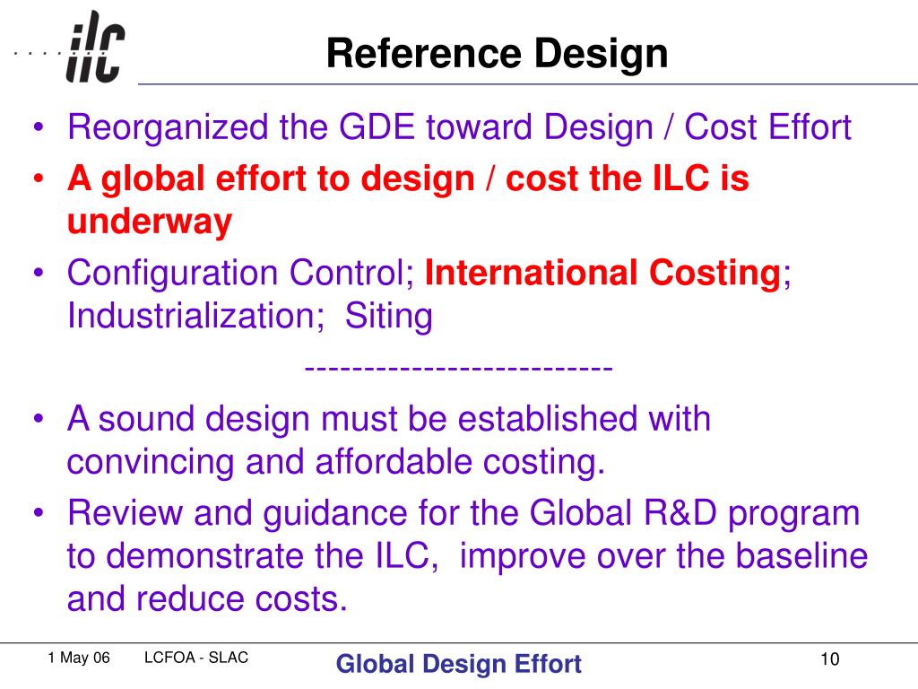Screen dimensions: 918x689
Task: Click 'to demonstrate the ILC, improve over the baseline'
Action: click(467, 555)
